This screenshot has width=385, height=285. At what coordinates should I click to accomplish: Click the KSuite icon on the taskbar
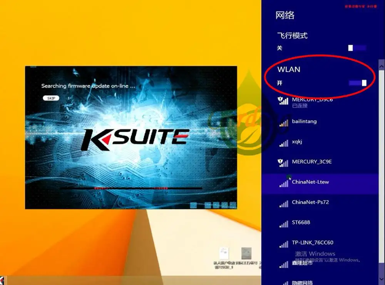click(2, 281)
